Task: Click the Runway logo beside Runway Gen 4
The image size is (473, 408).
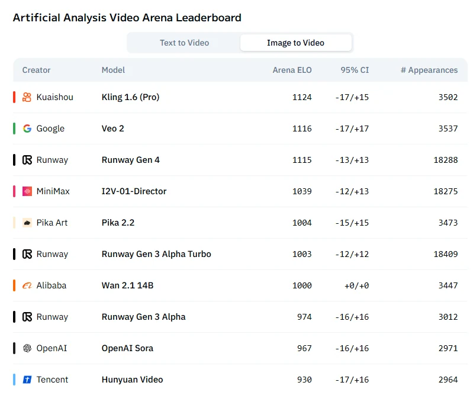Action: pyautogui.click(x=27, y=160)
